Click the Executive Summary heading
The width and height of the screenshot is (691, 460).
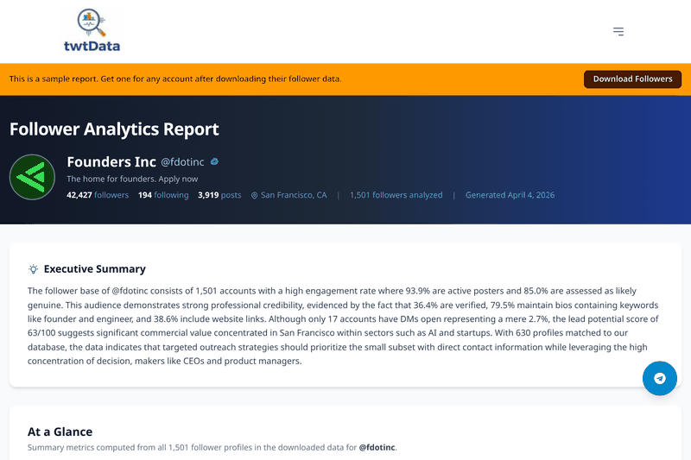pyautogui.click(x=95, y=269)
